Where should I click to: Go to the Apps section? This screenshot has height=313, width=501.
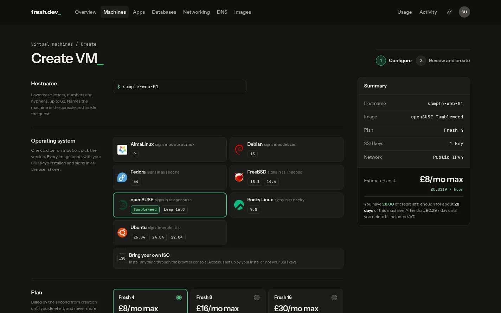[x=139, y=12]
